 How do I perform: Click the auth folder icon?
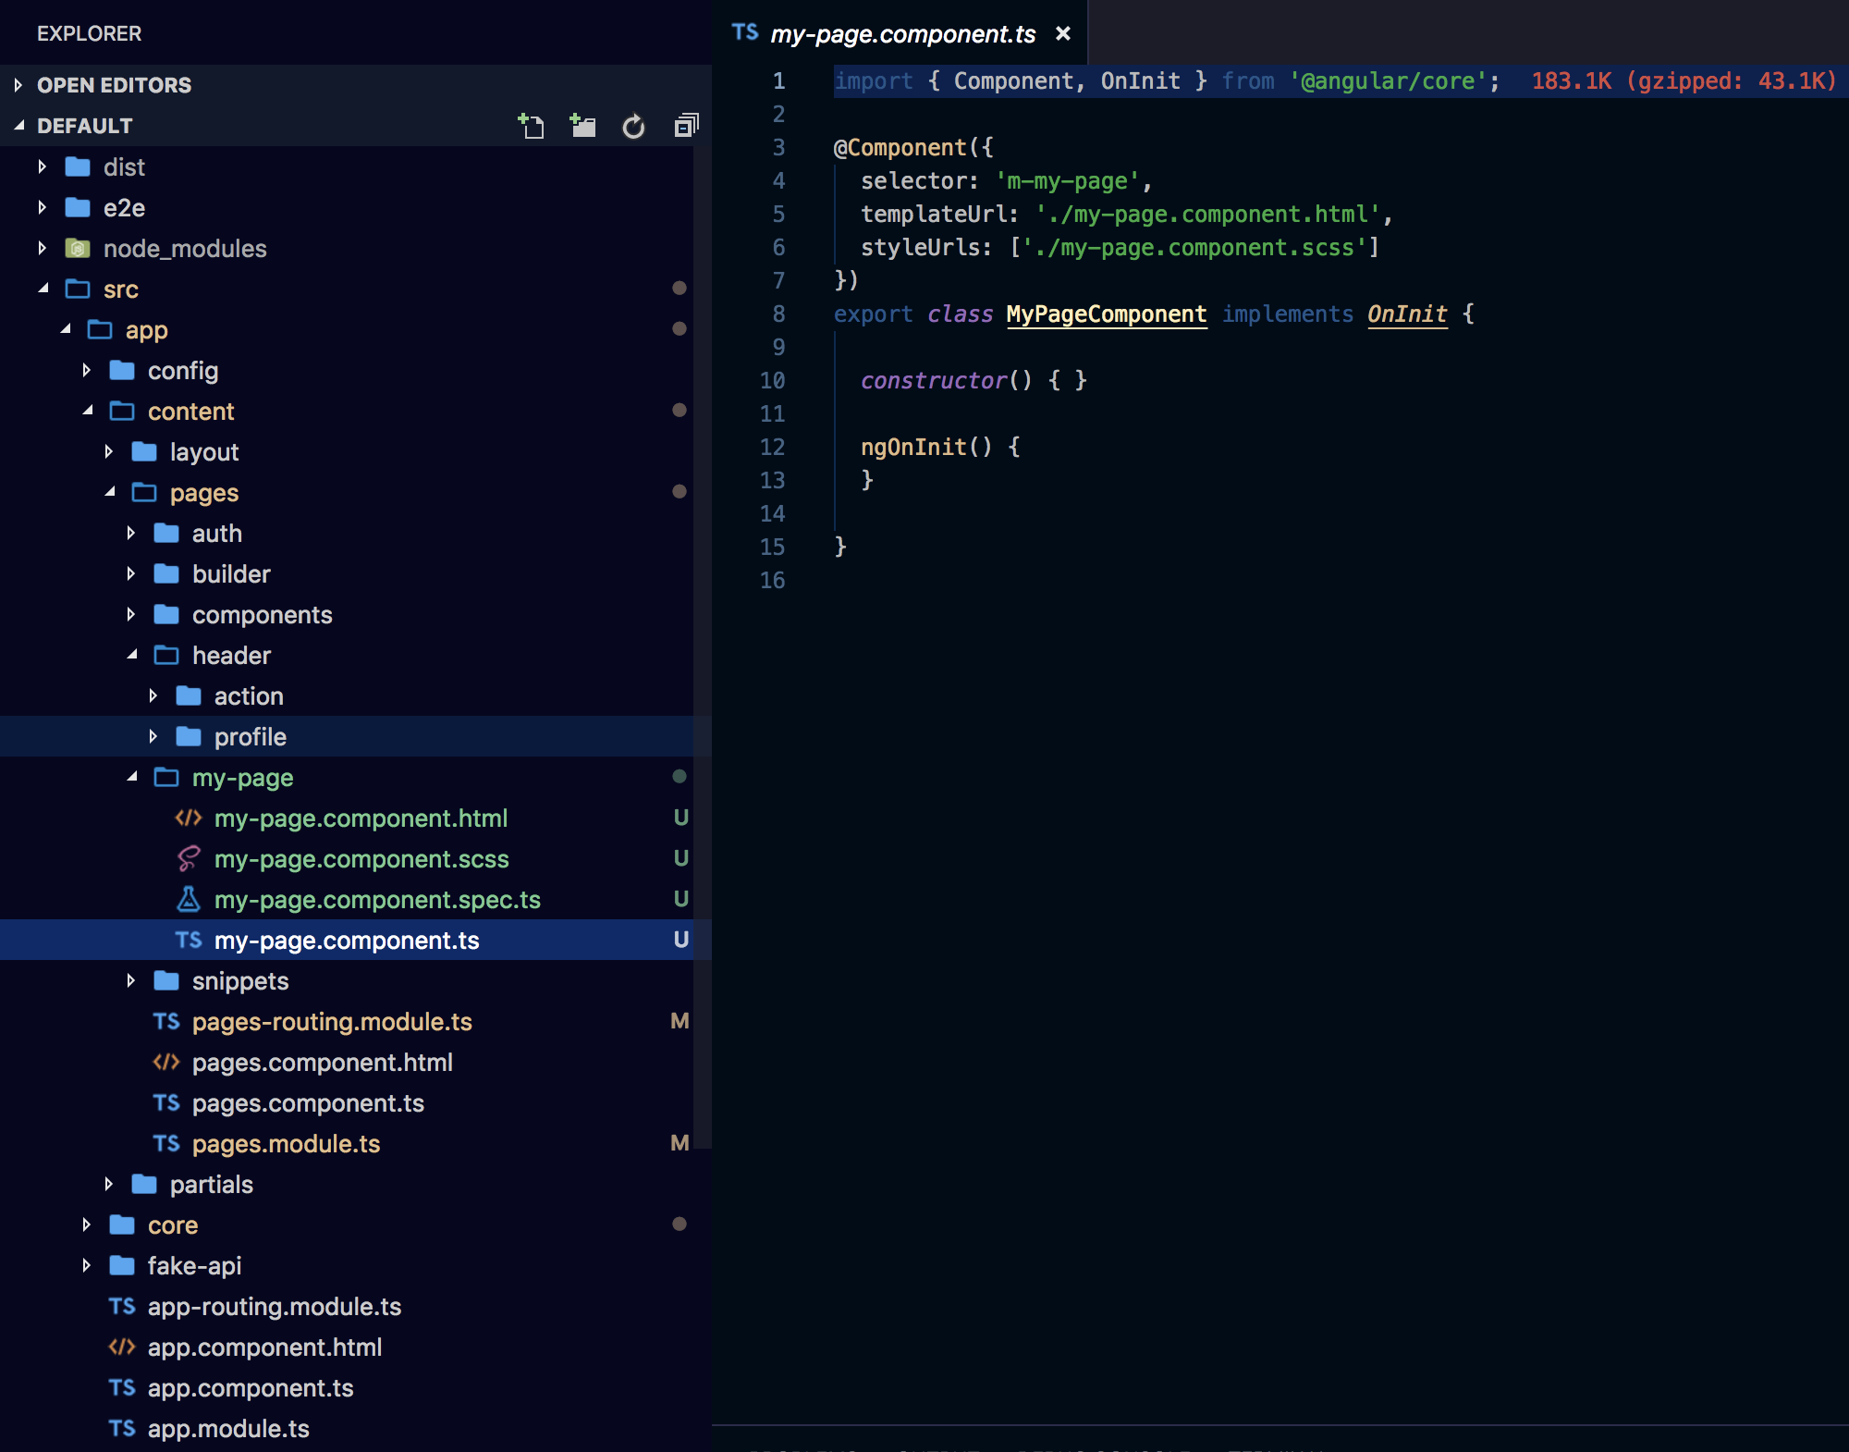[166, 533]
